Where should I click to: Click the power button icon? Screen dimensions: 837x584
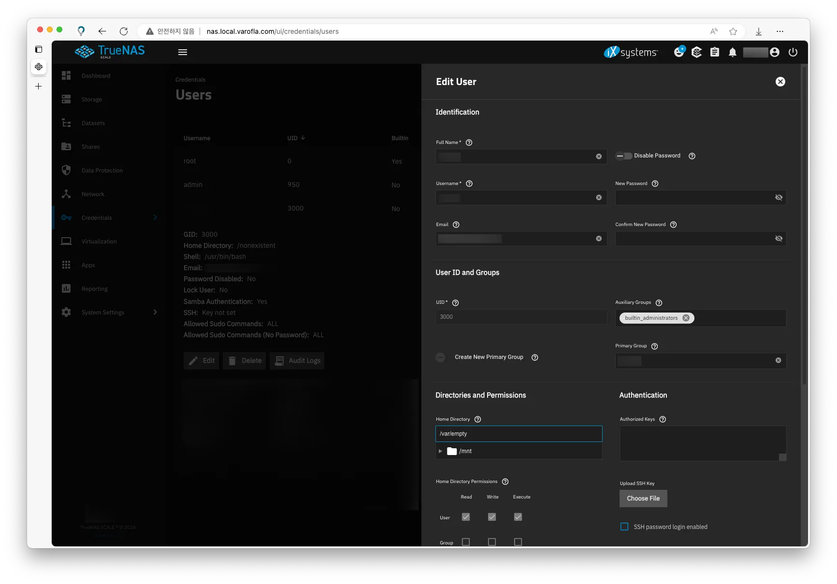click(x=793, y=52)
